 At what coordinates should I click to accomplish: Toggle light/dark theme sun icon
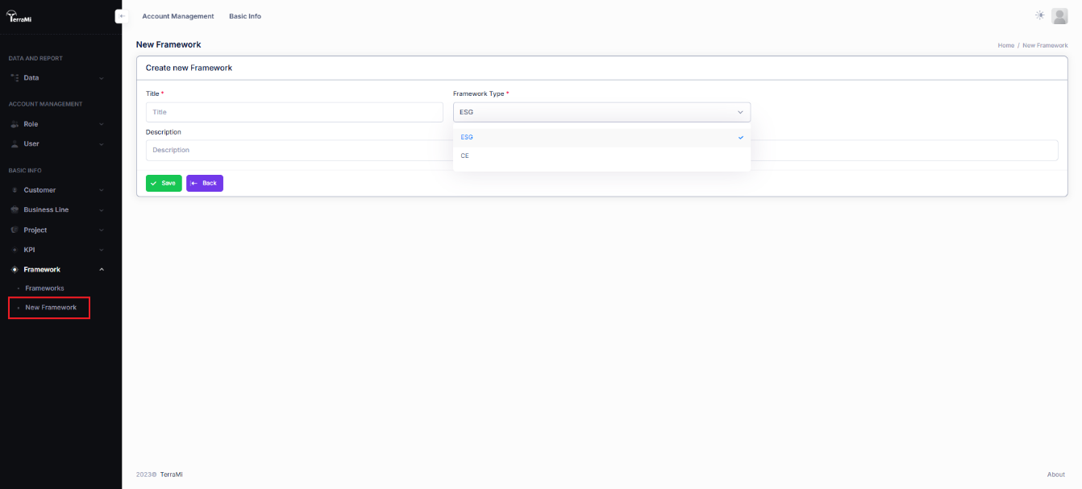(x=1040, y=16)
